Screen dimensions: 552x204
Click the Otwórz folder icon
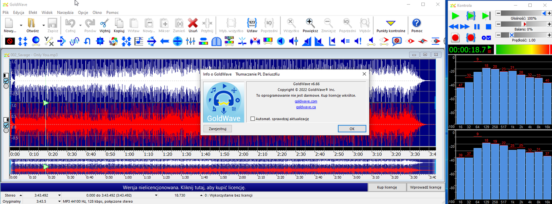[32, 23]
